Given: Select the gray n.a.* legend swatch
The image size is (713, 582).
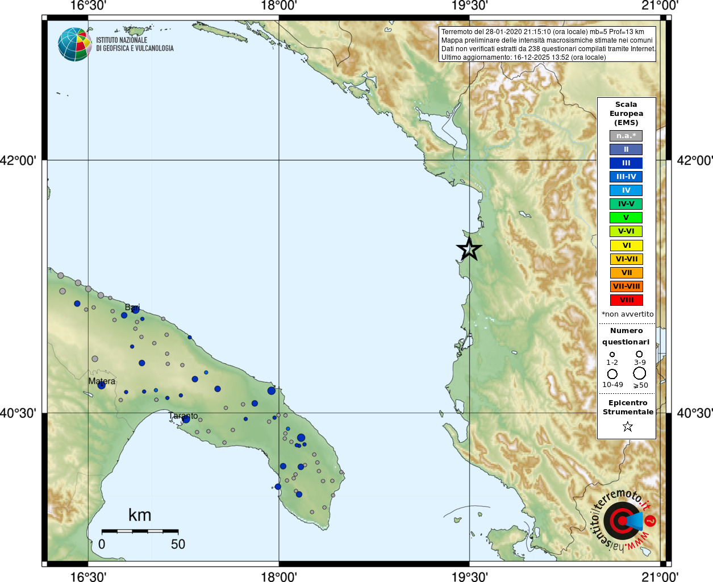Looking at the screenshot, I should [626, 136].
